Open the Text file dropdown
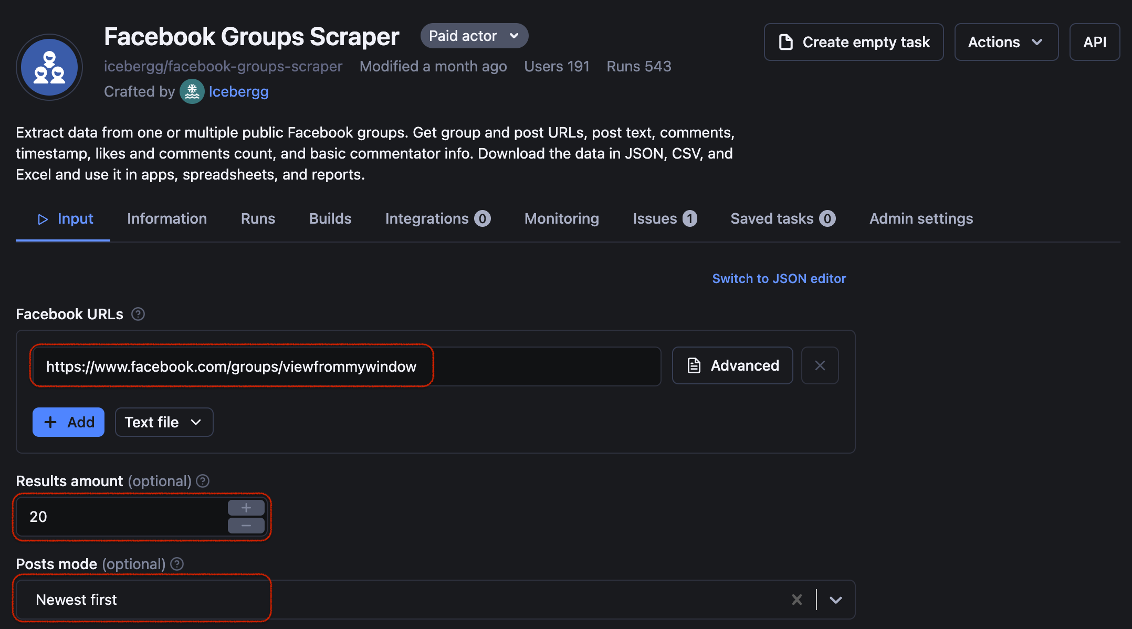Screen dimensions: 1132x629 (164, 422)
